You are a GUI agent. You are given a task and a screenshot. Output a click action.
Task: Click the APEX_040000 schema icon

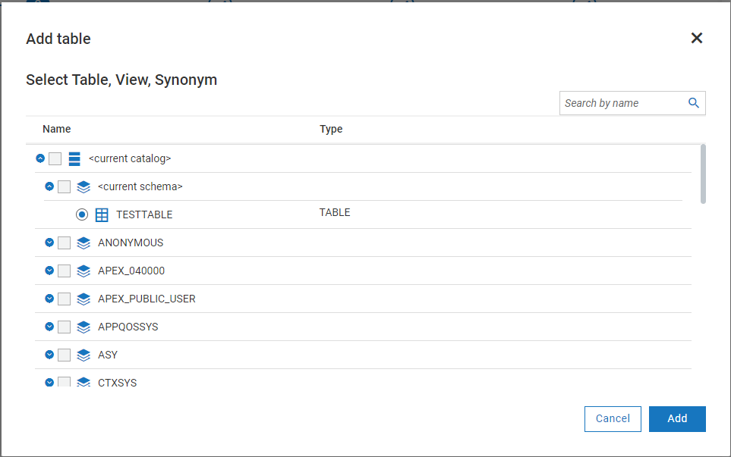pyautogui.click(x=83, y=271)
